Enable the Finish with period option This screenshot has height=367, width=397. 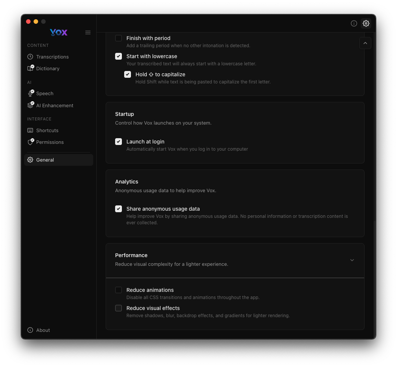point(118,38)
